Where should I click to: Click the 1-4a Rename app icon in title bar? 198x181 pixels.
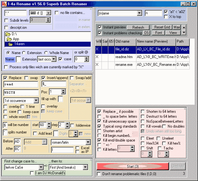pyautogui.click(x=4, y=4)
